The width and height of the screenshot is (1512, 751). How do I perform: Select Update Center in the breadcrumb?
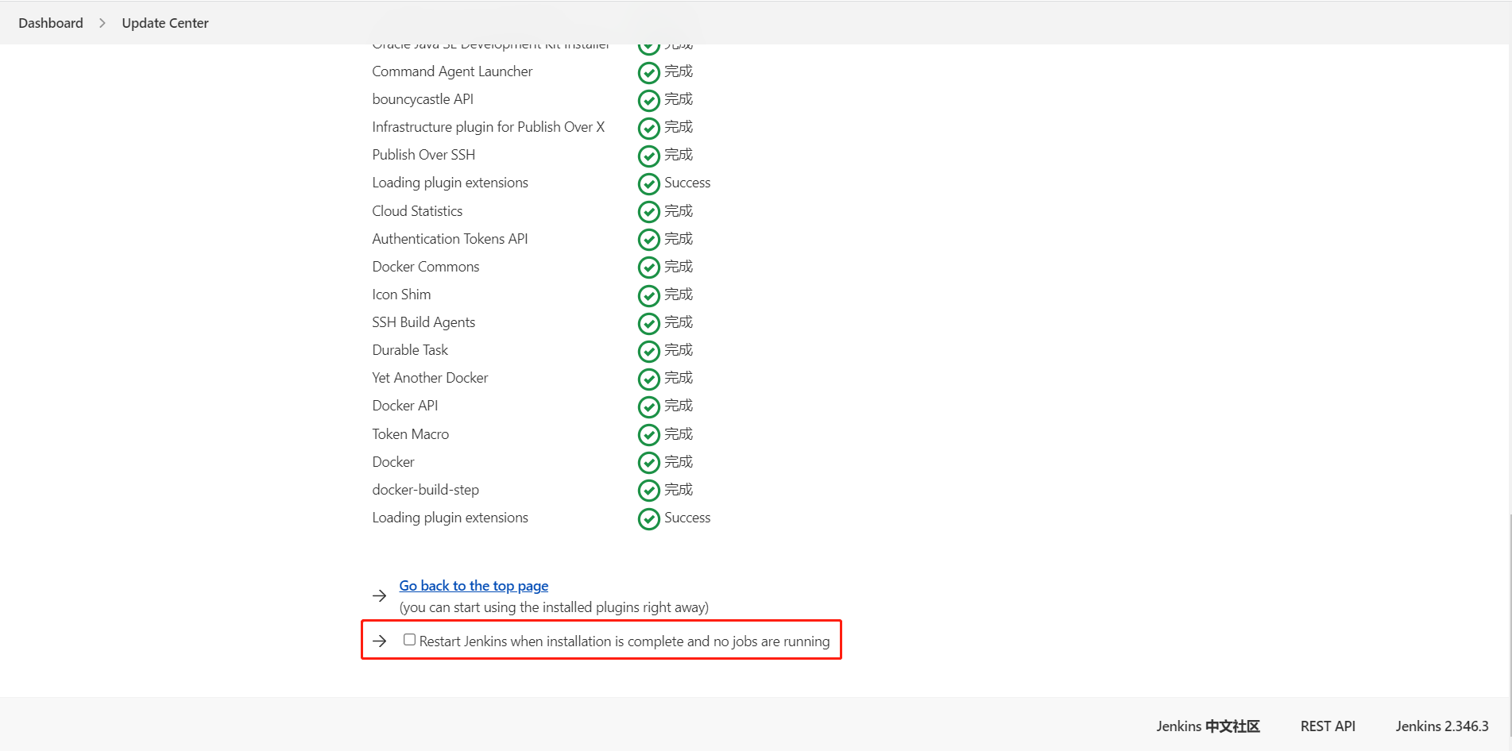pyautogui.click(x=164, y=22)
